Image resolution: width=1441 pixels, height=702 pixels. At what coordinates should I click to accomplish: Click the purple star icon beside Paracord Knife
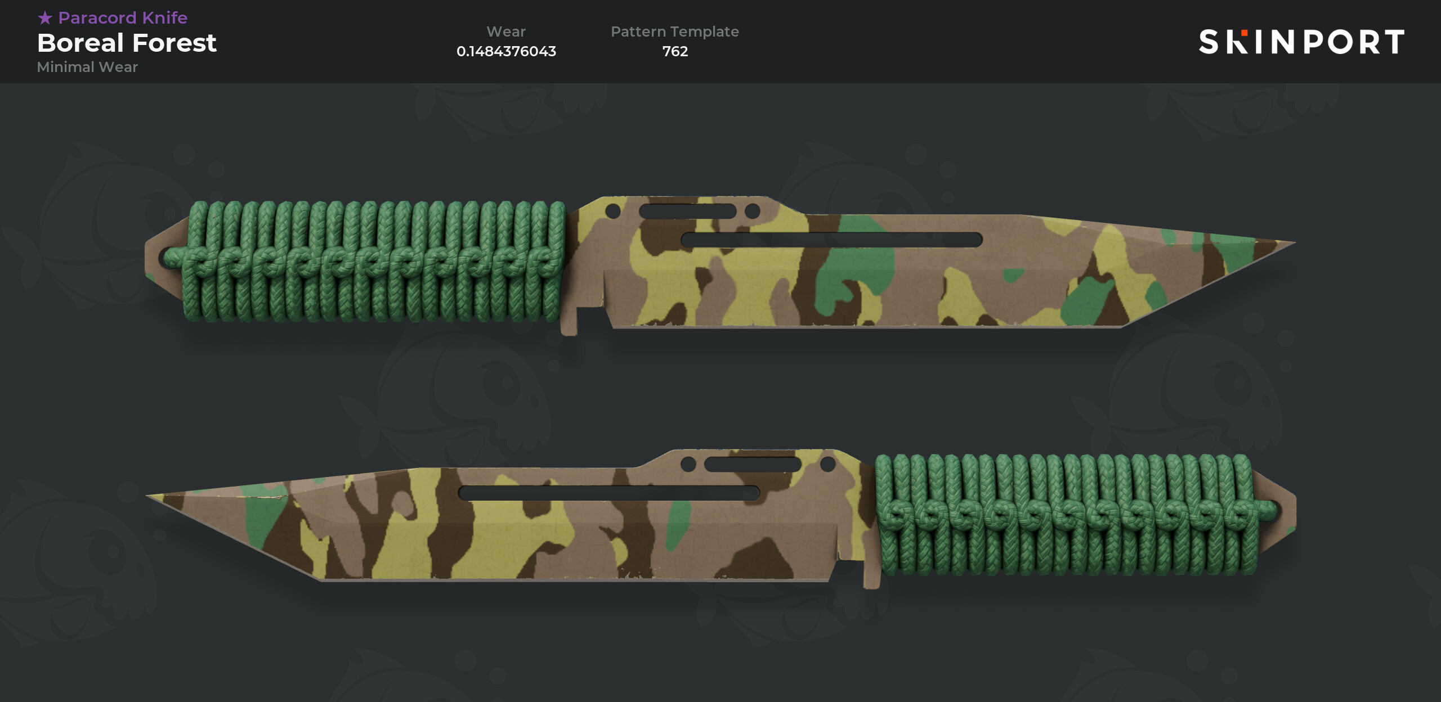coord(45,18)
